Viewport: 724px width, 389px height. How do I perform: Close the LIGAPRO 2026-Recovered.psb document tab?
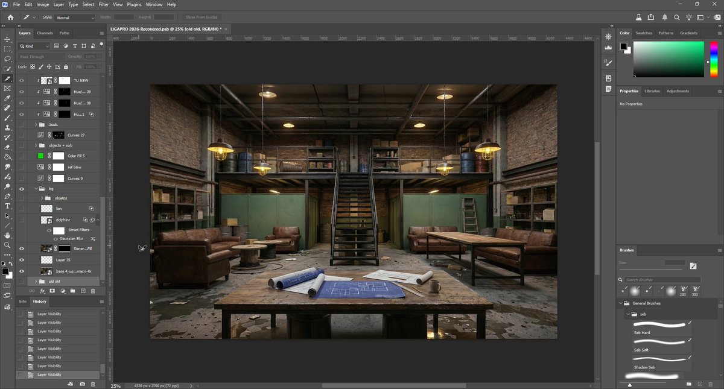coord(227,28)
